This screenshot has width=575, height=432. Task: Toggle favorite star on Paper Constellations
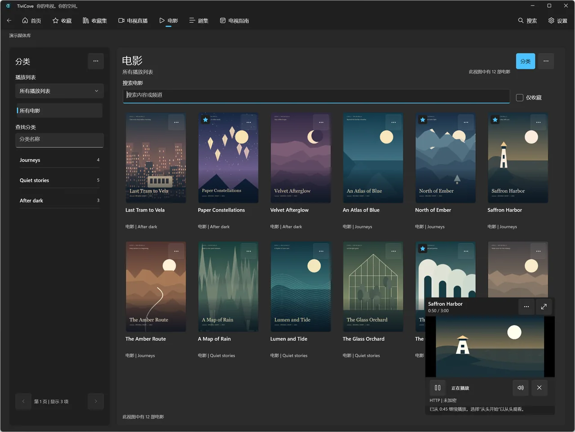click(x=205, y=120)
